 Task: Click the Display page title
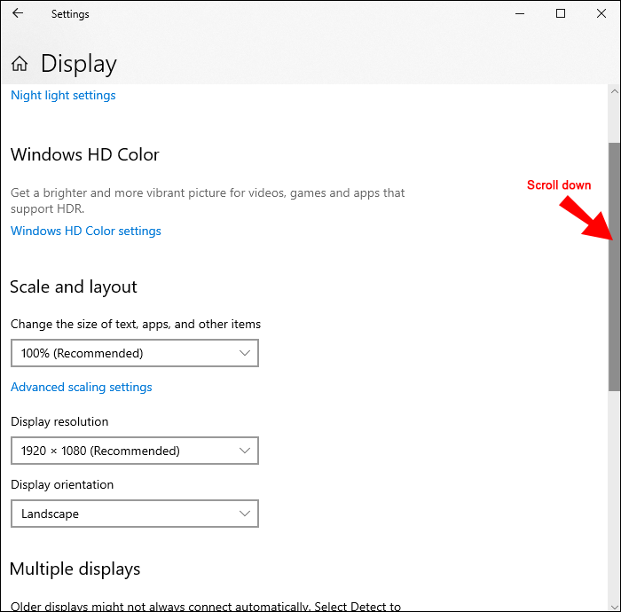[x=79, y=64]
